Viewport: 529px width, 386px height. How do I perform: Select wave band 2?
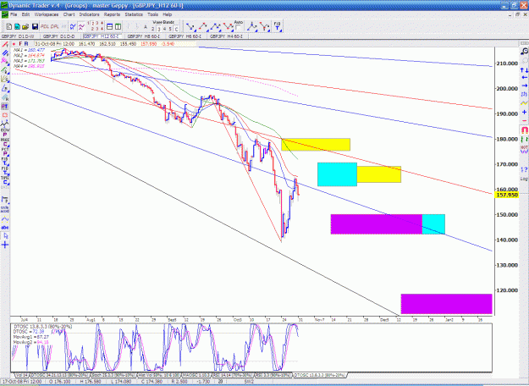153,30
